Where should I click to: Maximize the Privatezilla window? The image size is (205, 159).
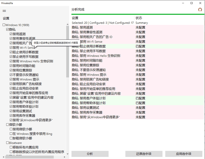192,3
